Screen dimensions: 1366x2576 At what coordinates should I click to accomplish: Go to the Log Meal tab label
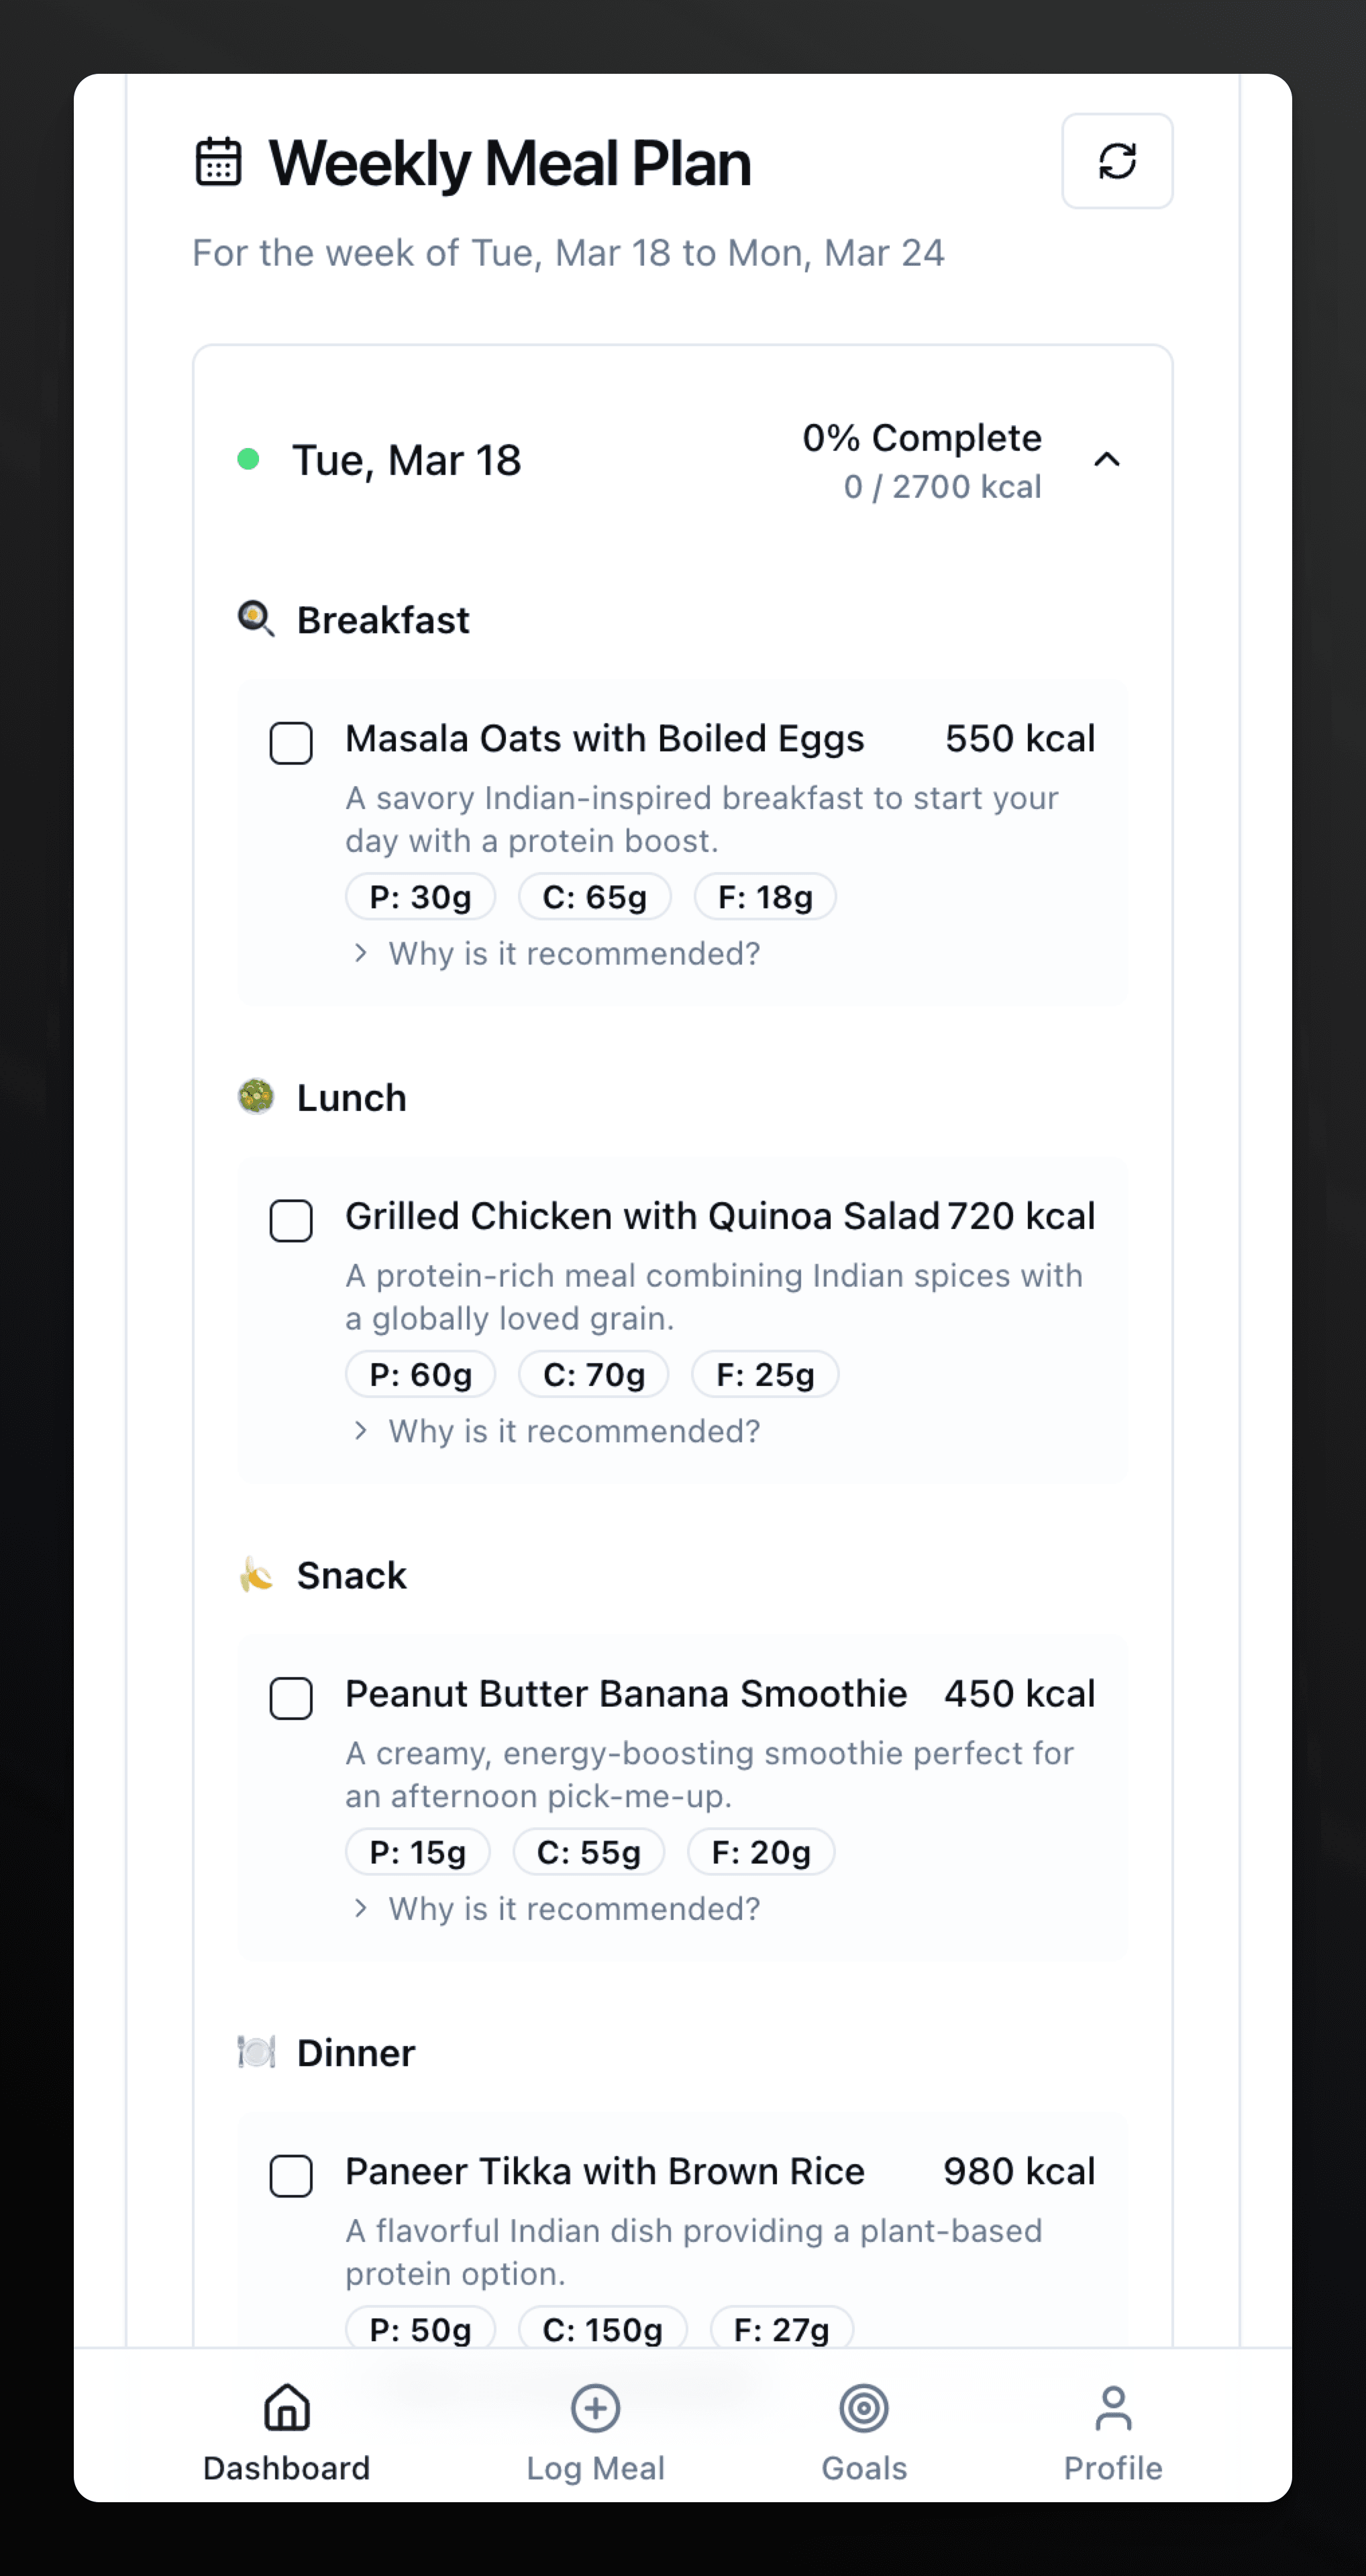pyautogui.click(x=595, y=2467)
